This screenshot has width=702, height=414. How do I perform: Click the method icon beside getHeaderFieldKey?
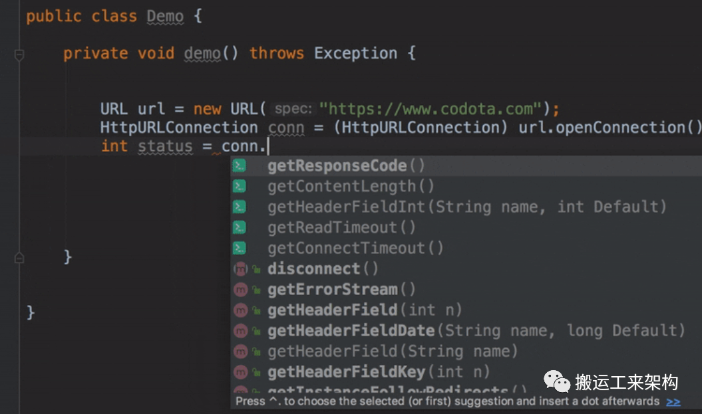(x=241, y=372)
